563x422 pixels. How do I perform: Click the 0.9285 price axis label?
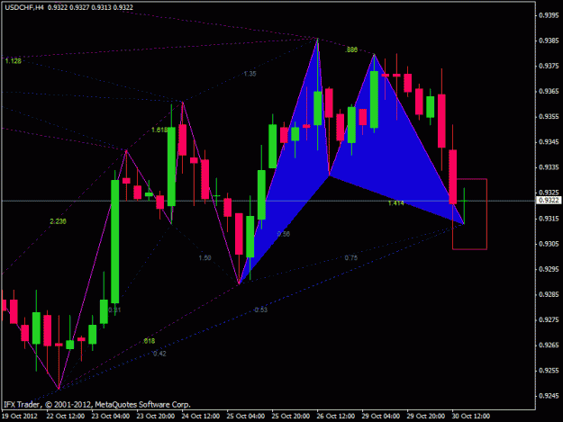coord(549,294)
